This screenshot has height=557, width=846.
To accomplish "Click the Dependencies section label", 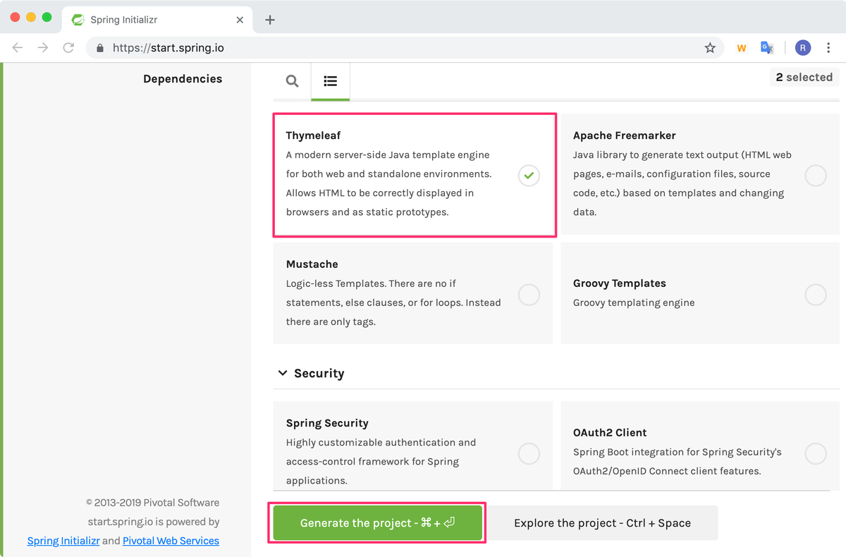I will click(x=183, y=79).
